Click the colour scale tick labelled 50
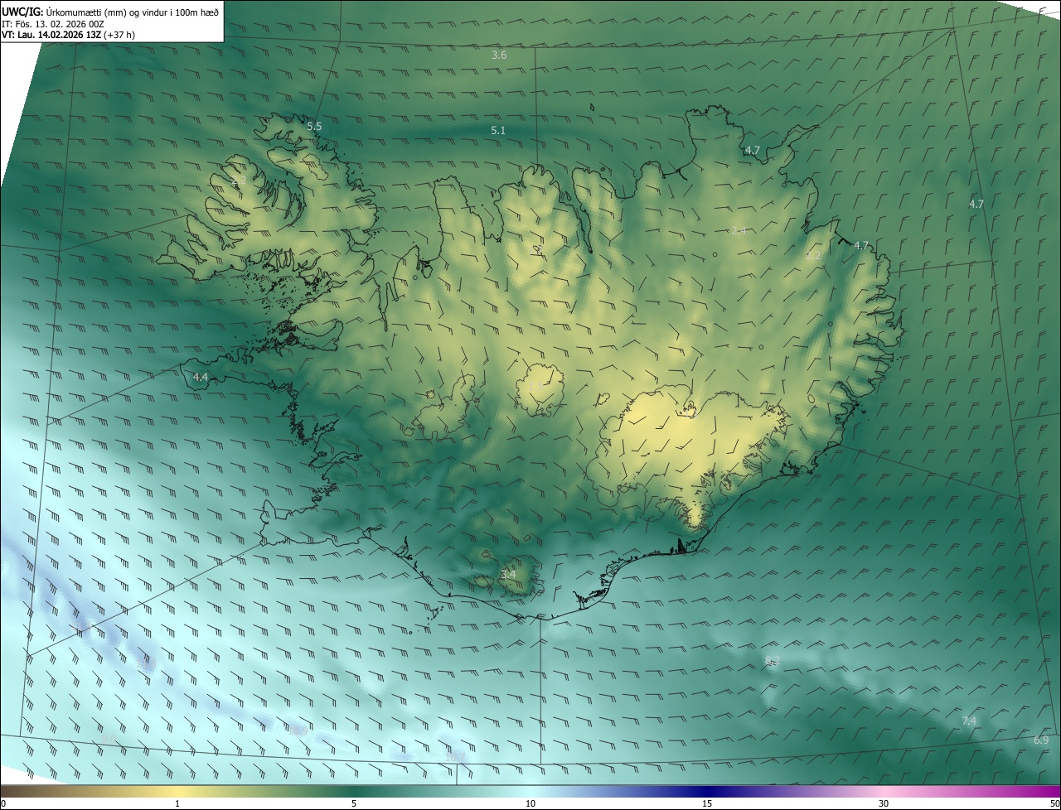1061x810 pixels. 1054,803
